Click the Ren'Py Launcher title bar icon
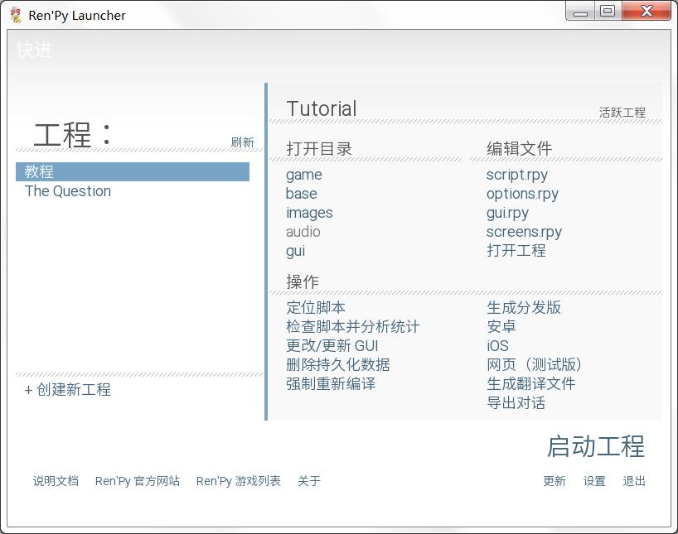This screenshot has height=534, width=678. 16,15
